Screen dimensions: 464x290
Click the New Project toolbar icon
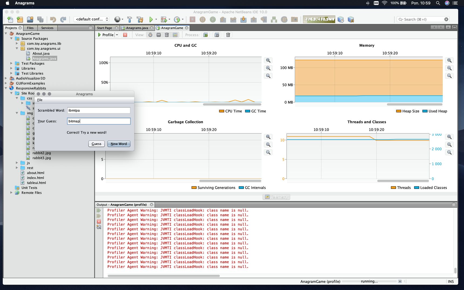[20, 19]
